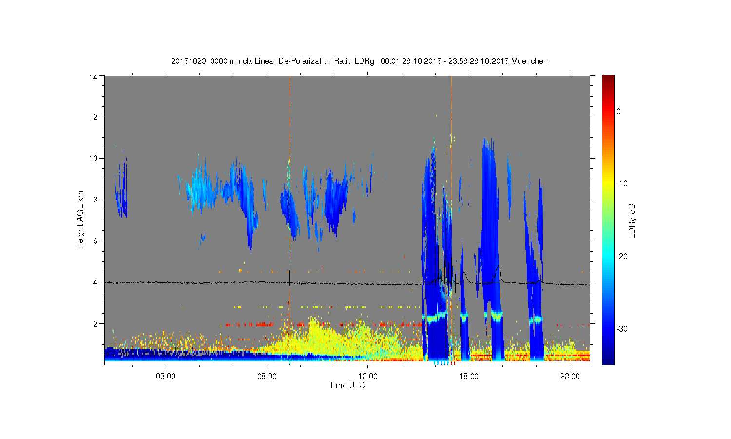This screenshot has height=439, width=731.
Task: Click the 08:00 time tick label
Action: pyautogui.click(x=267, y=377)
